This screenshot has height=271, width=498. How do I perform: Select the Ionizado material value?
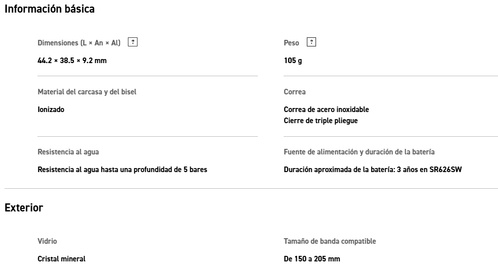click(51, 110)
